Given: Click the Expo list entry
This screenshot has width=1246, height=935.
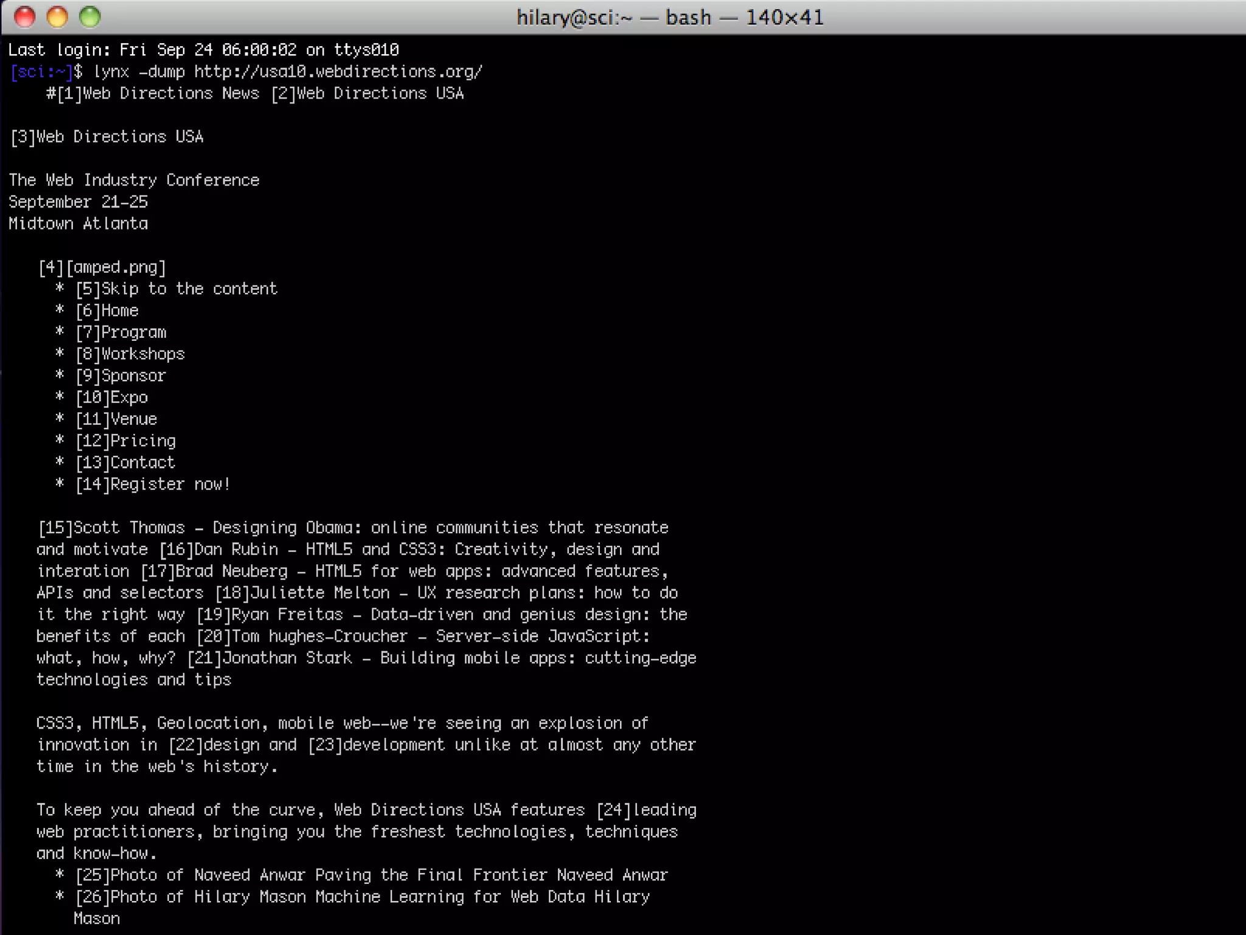Looking at the screenshot, I should tap(129, 397).
